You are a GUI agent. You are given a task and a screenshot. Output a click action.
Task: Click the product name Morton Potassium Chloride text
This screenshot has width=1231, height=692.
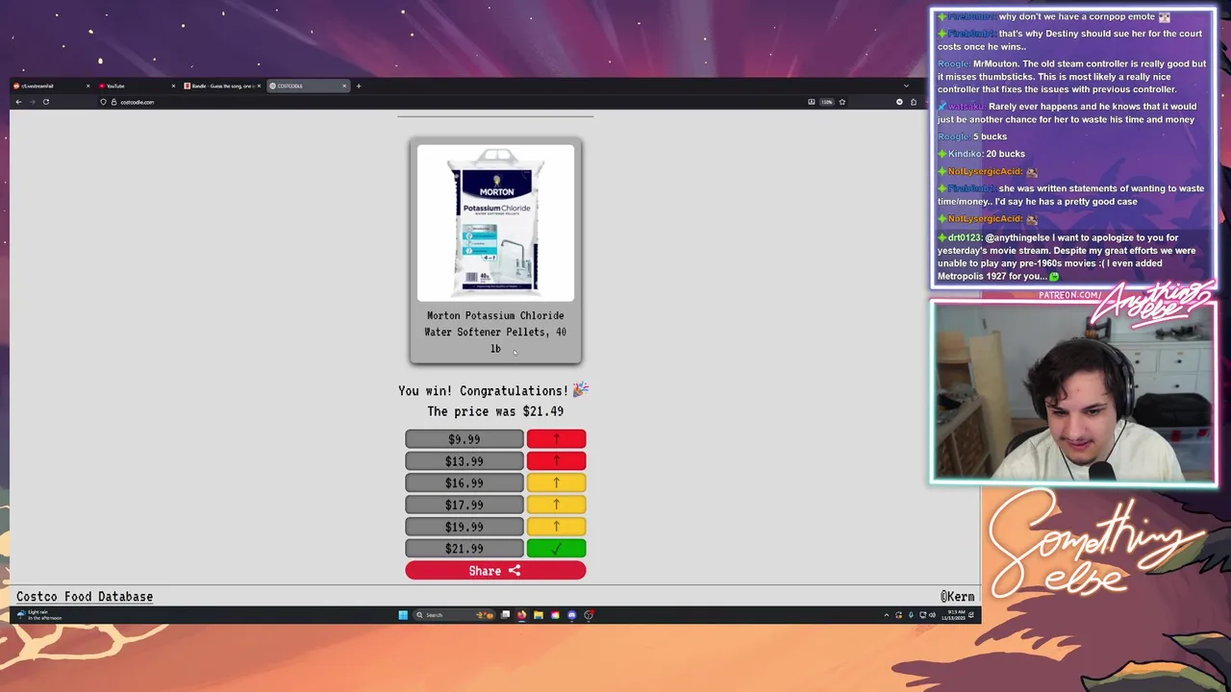point(495,332)
